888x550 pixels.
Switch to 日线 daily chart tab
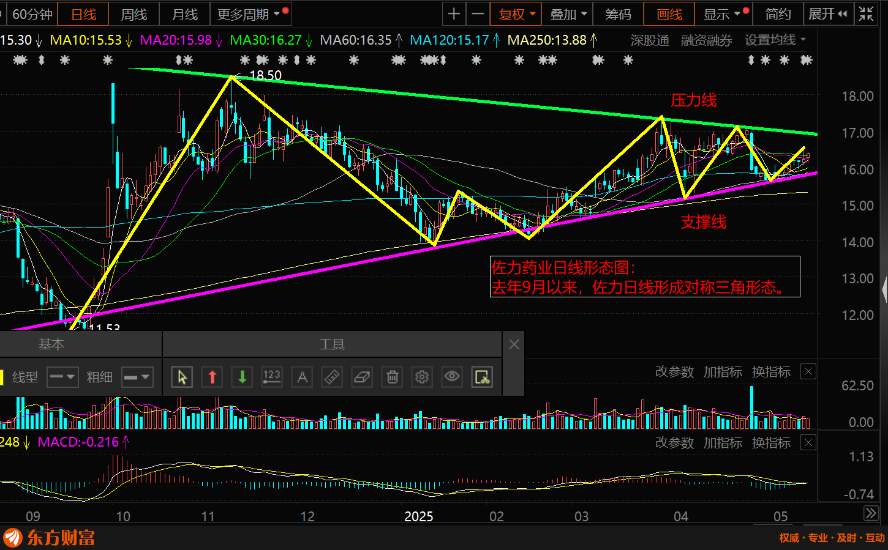click(x=83, y=13)
